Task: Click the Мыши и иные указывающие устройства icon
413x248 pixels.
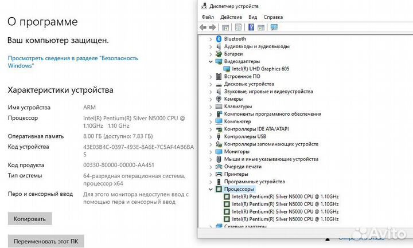Action: (219, 159)
